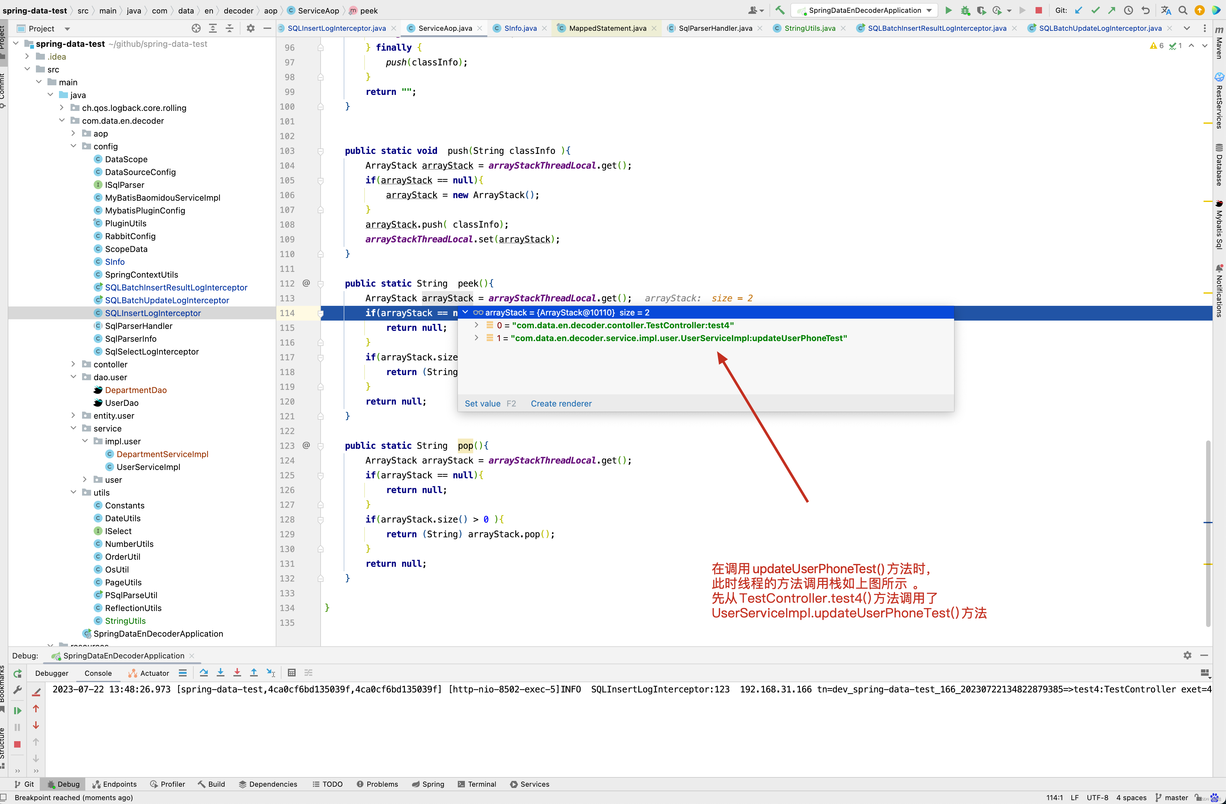Force Step Into red down arrow
Screen dimensions: 1226x804
(237, 673)
